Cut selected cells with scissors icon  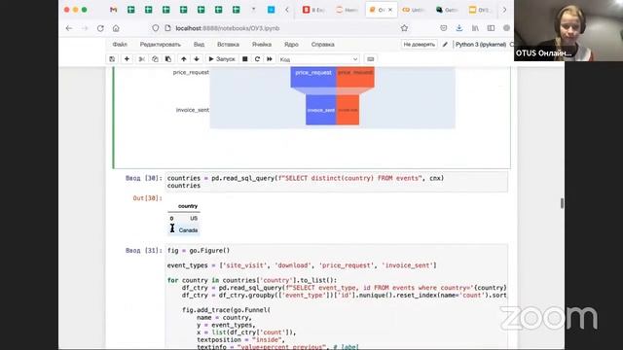point(141,59)
